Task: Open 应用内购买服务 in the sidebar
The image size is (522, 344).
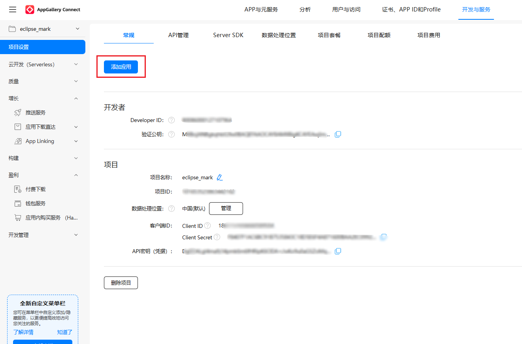Action: tap(52, 218)
